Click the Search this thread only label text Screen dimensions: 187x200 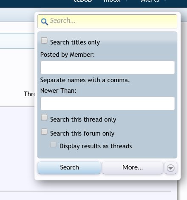[83, 119]
